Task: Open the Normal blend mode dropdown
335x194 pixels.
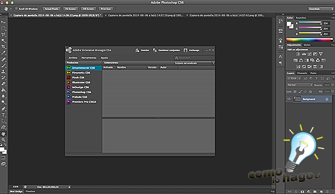Action: coord(299,85)
